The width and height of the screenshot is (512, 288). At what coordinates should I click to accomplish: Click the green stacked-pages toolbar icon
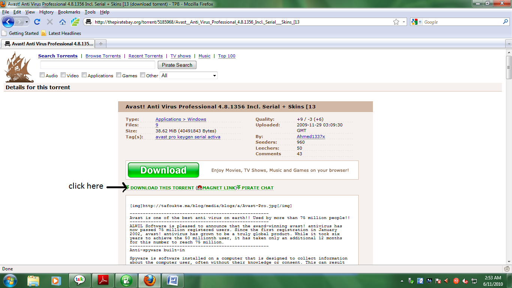point(75,22)
